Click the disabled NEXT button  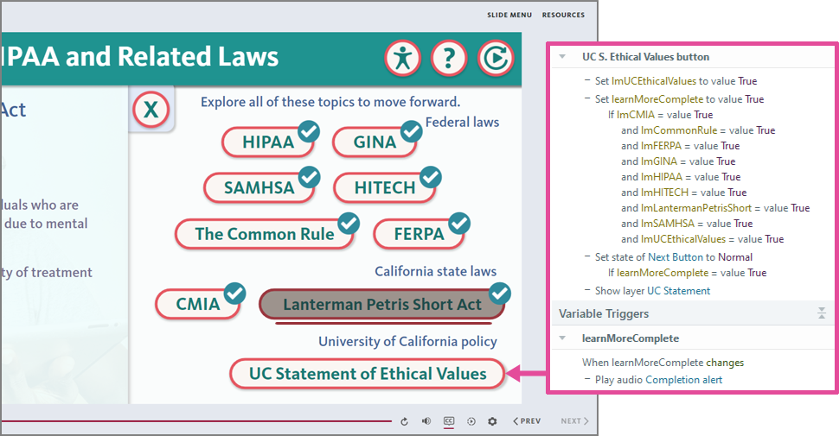574,421
